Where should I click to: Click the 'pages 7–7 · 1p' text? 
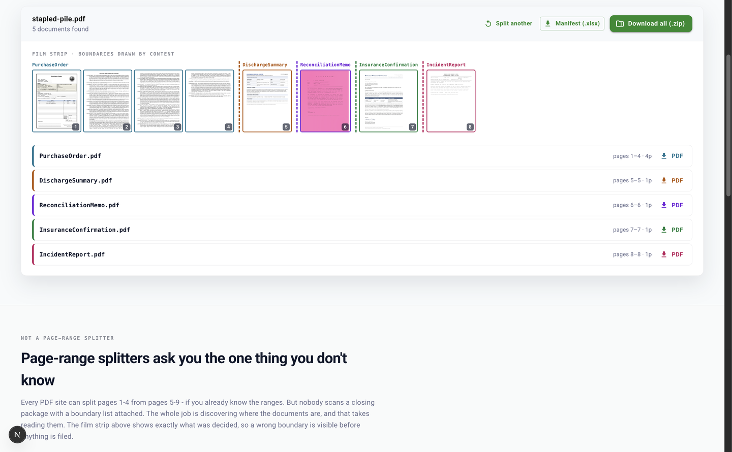click(x=632, y=230)
